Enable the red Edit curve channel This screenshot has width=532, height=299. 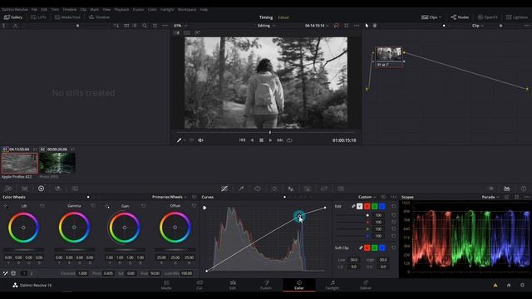tap(367, 206)
